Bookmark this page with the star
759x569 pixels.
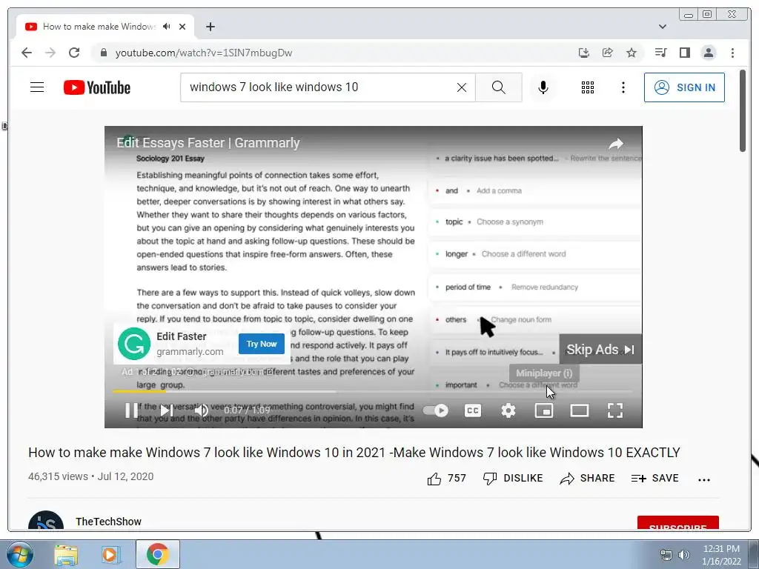click(632, 53)
